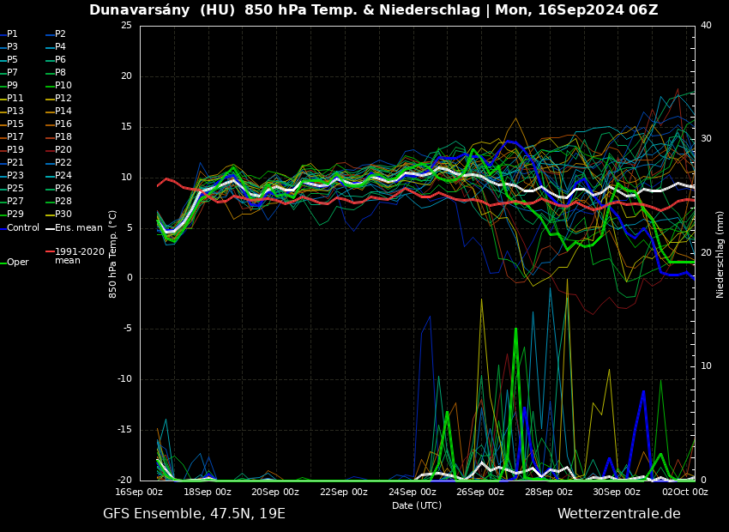Click the 1991-2020 mean legend label
The width and height of the screenshot is (729, 532).
coord(79,256)
